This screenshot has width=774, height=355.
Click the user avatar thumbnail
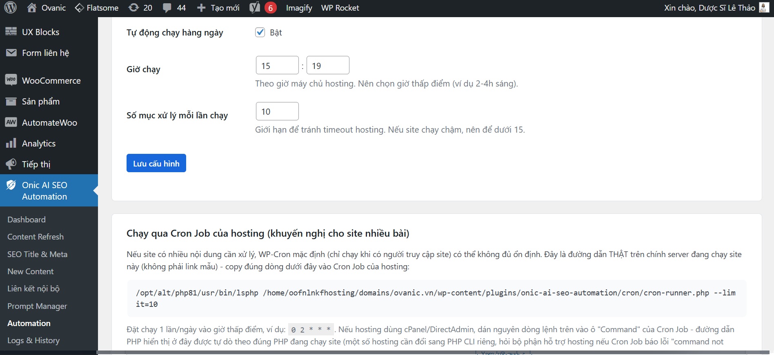point(764,7)
